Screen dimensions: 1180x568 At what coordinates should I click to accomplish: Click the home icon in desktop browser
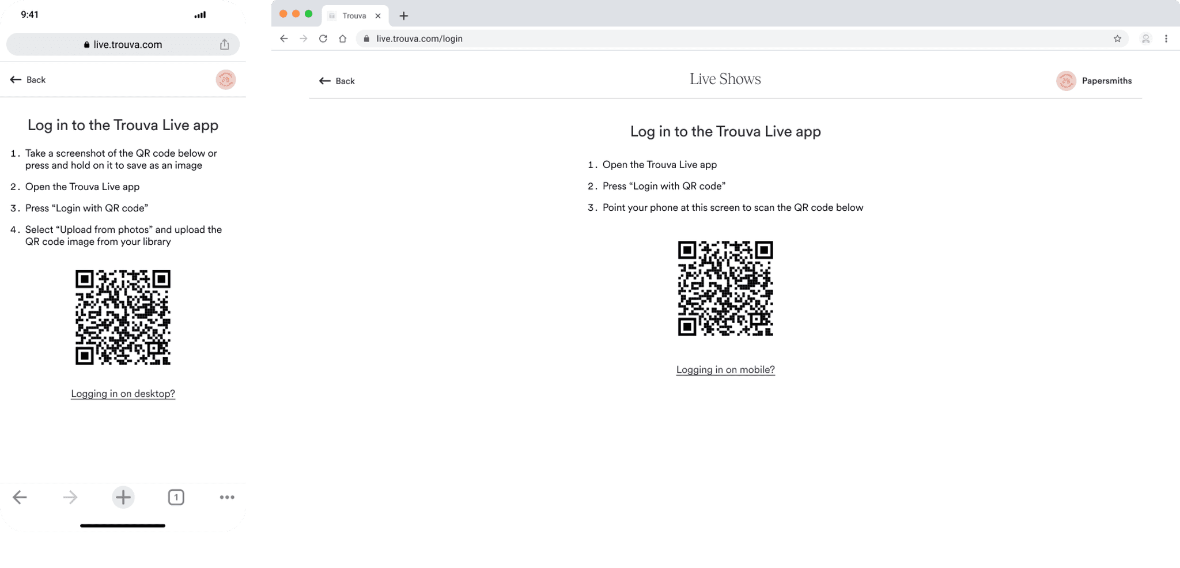[x=343, y=39]
